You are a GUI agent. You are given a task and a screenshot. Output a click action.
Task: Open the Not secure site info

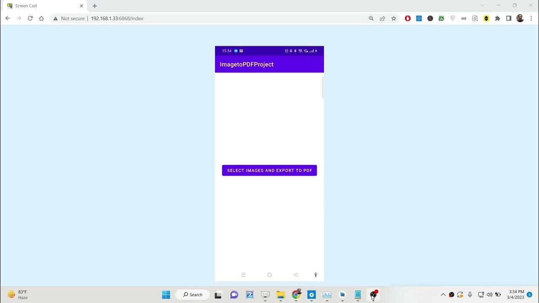pyautogui.click(x=69, y=19)
